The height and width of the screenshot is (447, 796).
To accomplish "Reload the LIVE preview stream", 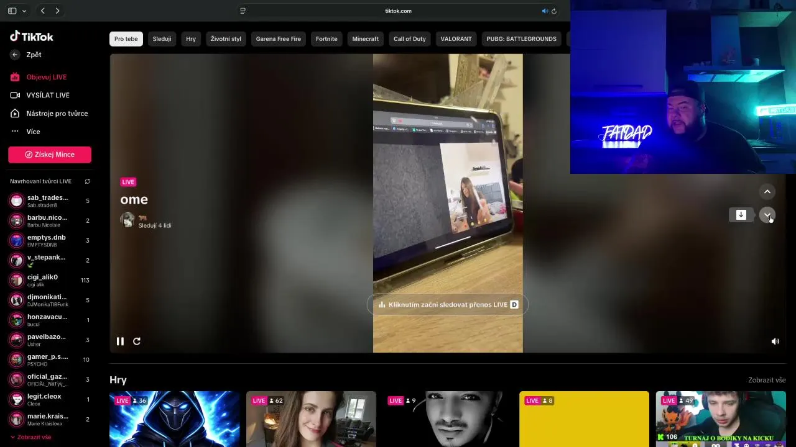I will point(137,341).
